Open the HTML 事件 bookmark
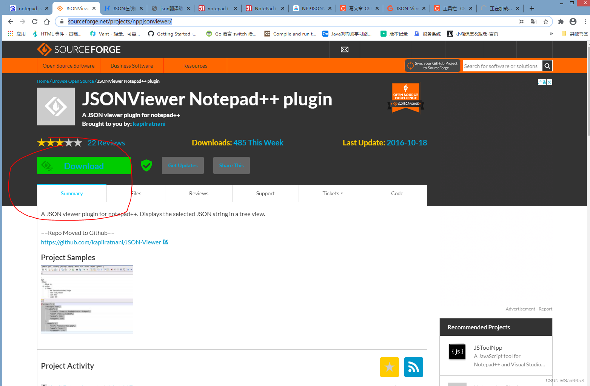Viewport: 590px width, 386px height. (x=57, y=34)
